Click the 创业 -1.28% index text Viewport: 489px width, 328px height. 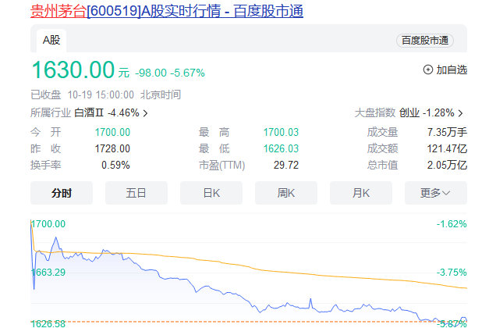tap(427, 112)
